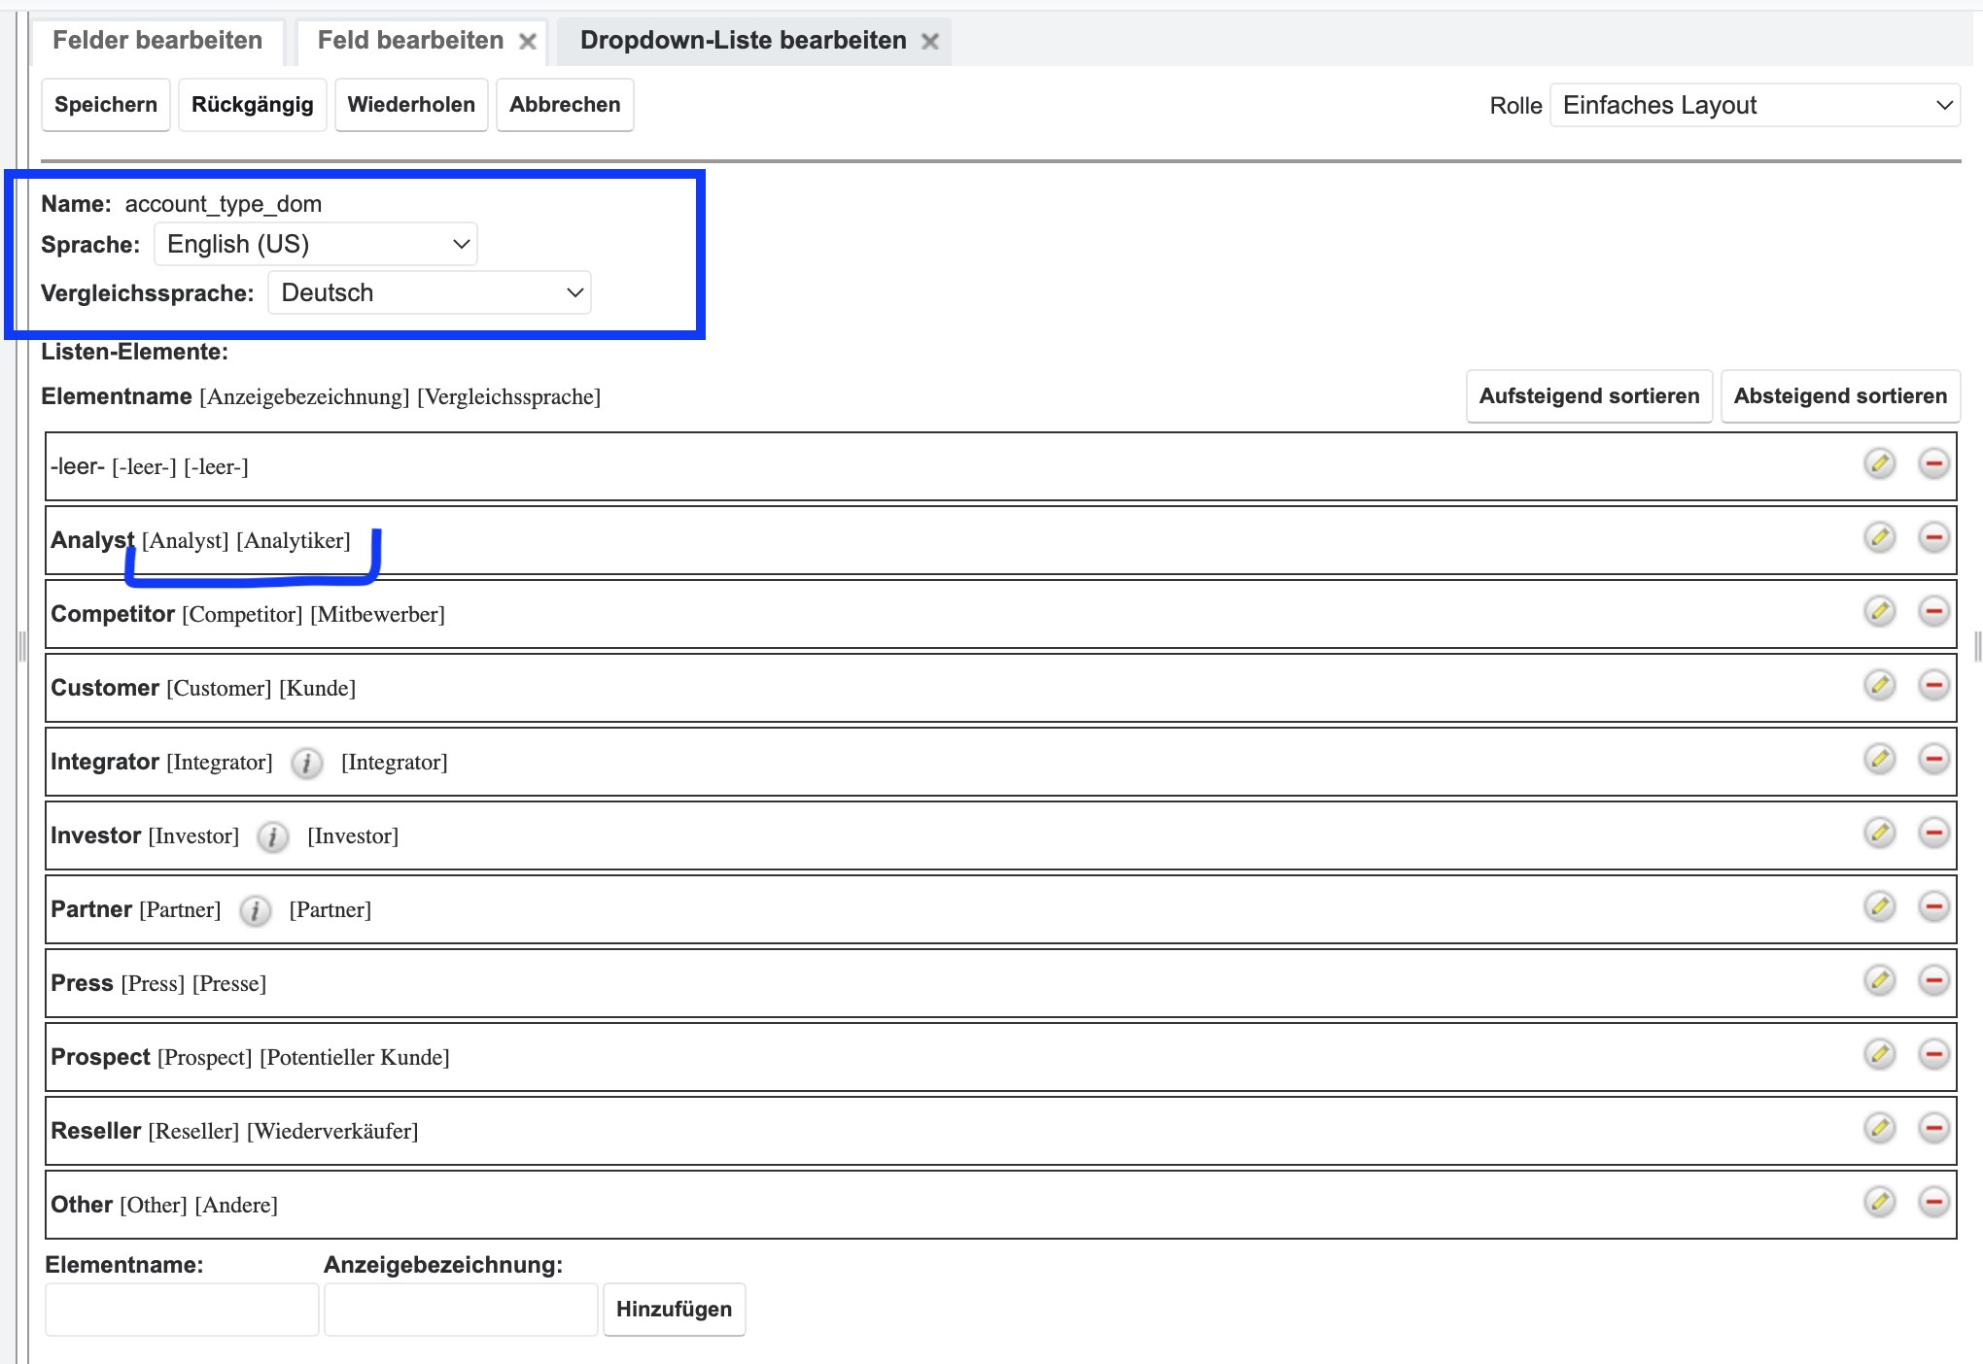Delete the Competitor list item
The height and width of the screenshot is (1364, 1983).
tap(1933, 611)
